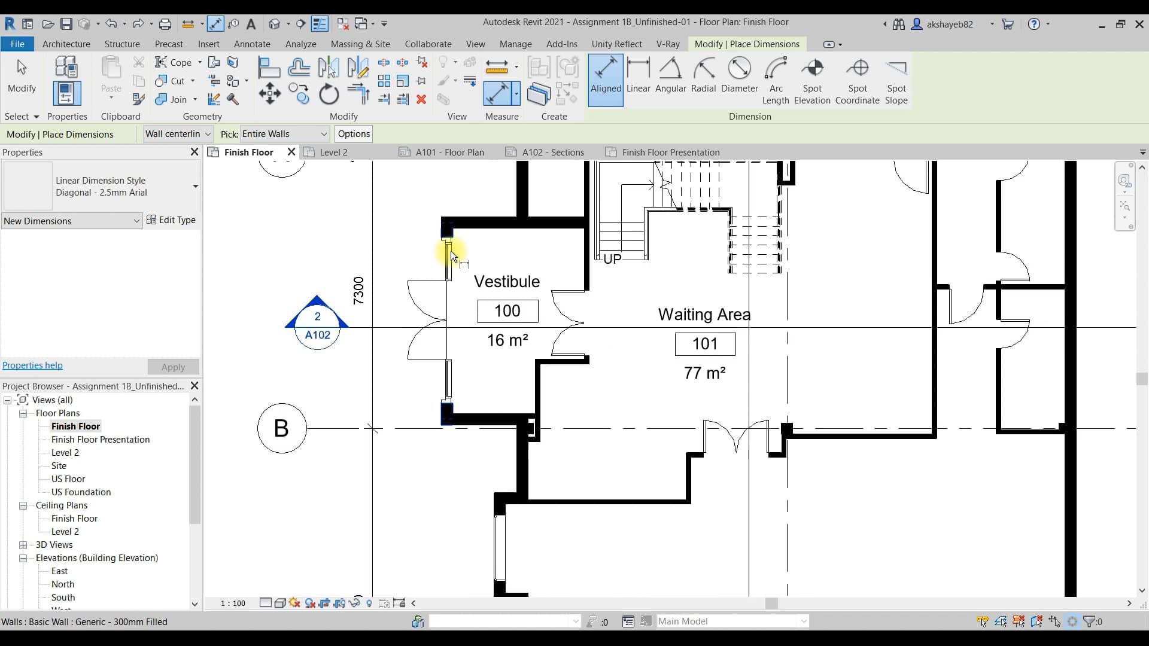The width and height of the screenshot is (1149, 646).
Task: Select the Linear dimension tool
Action: point(639,77)
